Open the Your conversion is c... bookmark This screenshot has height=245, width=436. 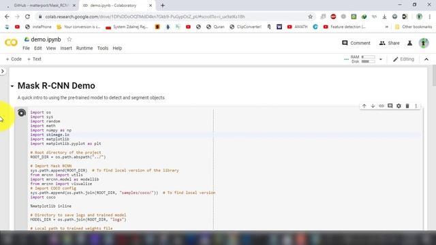tap(78, 27)
